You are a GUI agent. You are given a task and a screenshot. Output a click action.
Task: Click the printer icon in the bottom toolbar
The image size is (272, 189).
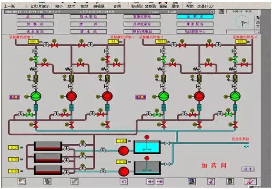(x=47, y=181)
